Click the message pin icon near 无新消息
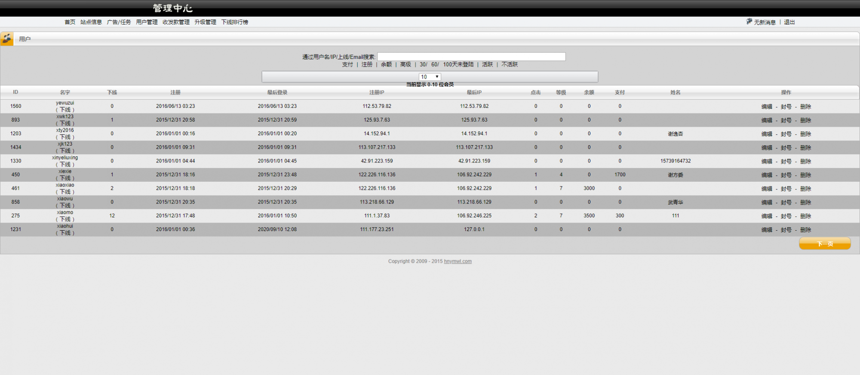 [749, 21]
